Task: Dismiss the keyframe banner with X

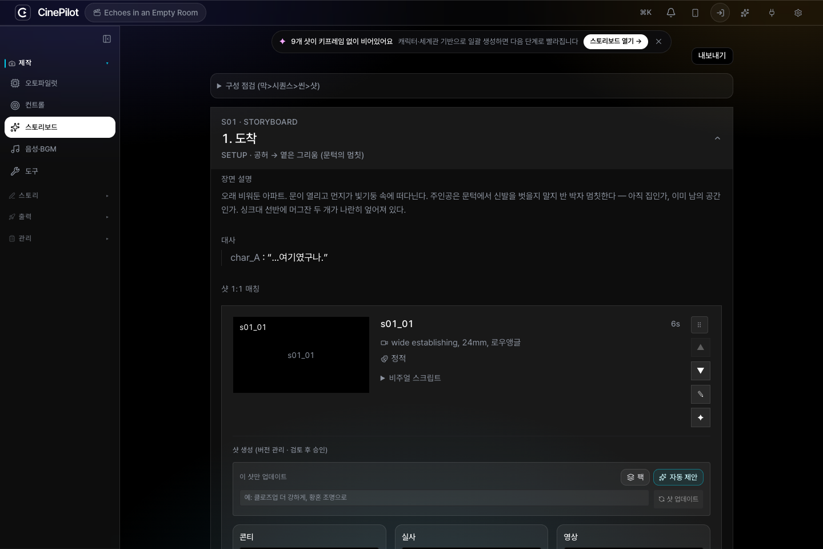Action: tap(658, 41)
